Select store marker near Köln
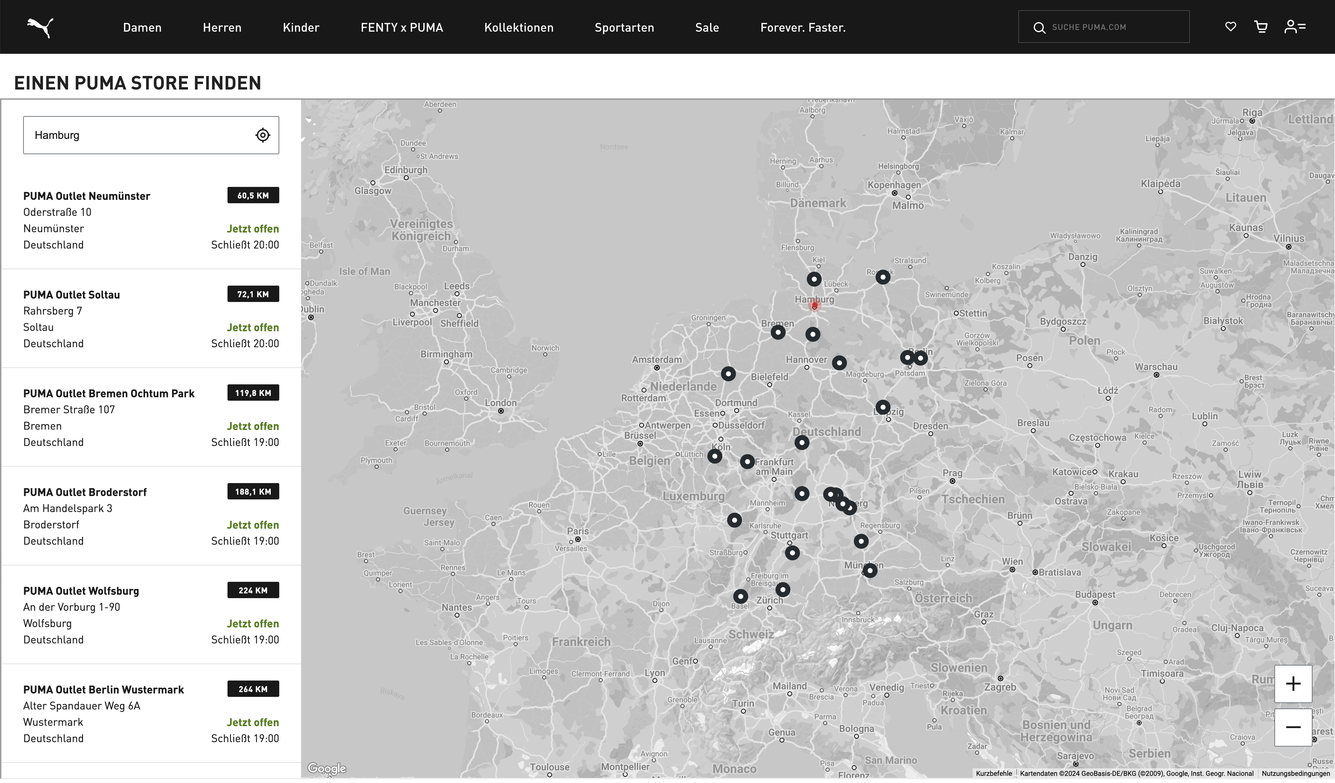Image resolution: width=1335 pixels, height=783 pixels. [x=714, y=456]
